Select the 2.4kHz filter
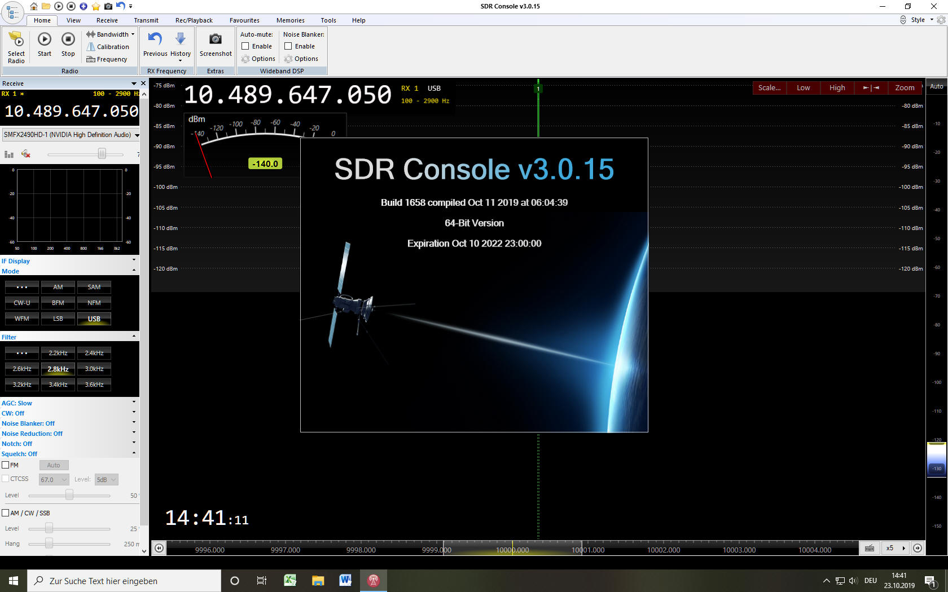This screenshot has width=948, height=592. tap(94, 353)
